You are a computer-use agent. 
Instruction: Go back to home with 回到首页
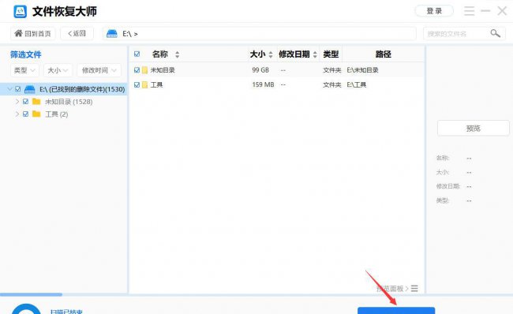click(33, 33)
